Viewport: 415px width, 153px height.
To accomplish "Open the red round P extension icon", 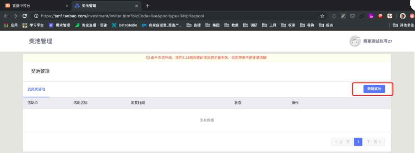I will pos(380,16).
